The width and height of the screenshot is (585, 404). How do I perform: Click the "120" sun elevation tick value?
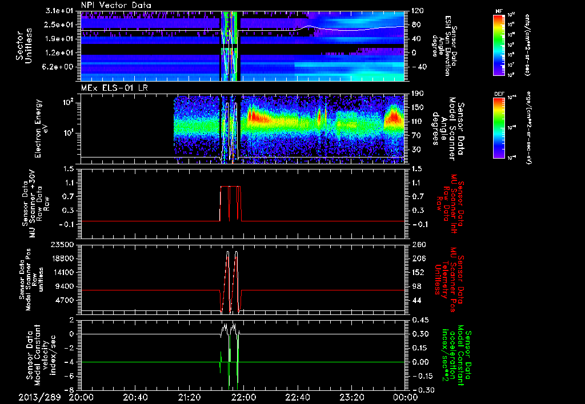[x=418, y=11]
